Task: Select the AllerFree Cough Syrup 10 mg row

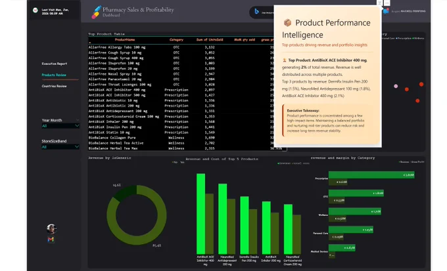Action: [181, 52]
